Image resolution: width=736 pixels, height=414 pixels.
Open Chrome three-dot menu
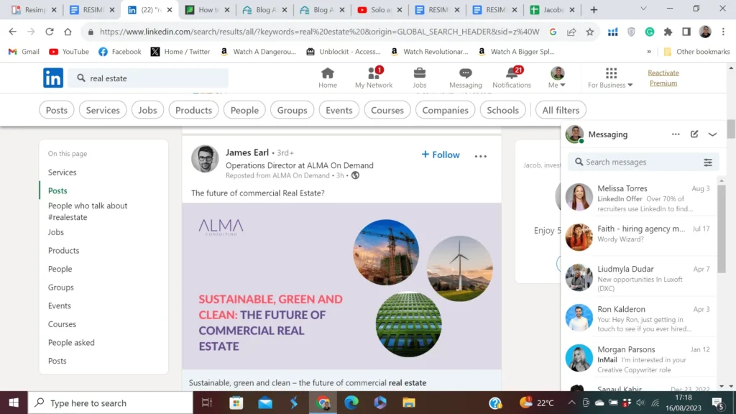[x=723, y=32]
